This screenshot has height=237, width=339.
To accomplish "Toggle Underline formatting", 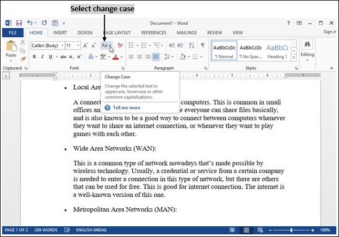I will pyautogui.click(x=50, y=57).
